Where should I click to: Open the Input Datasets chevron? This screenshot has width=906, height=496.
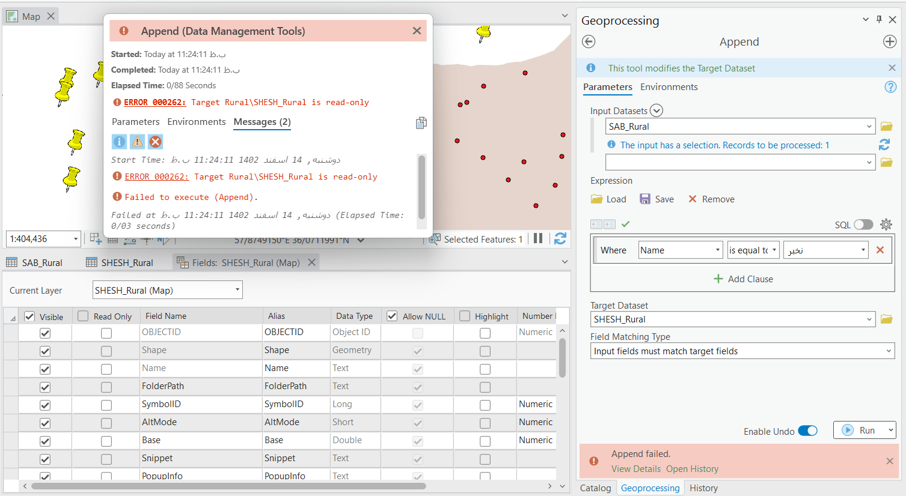pyautogui.click(x=656, y=110)
